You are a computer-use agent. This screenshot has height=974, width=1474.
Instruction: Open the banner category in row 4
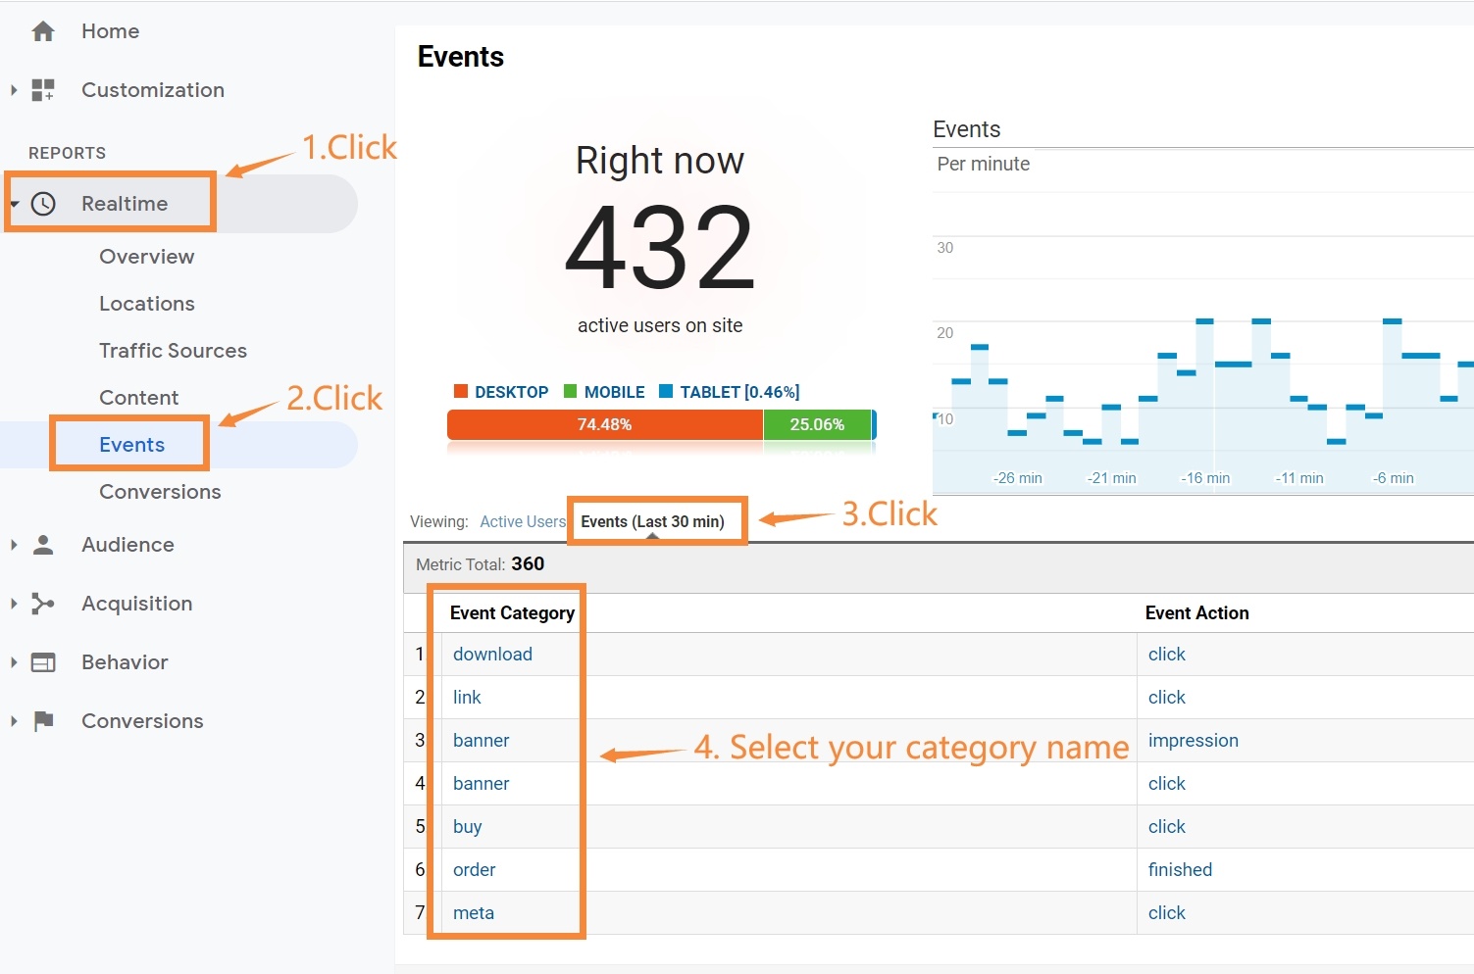(481, 784)
